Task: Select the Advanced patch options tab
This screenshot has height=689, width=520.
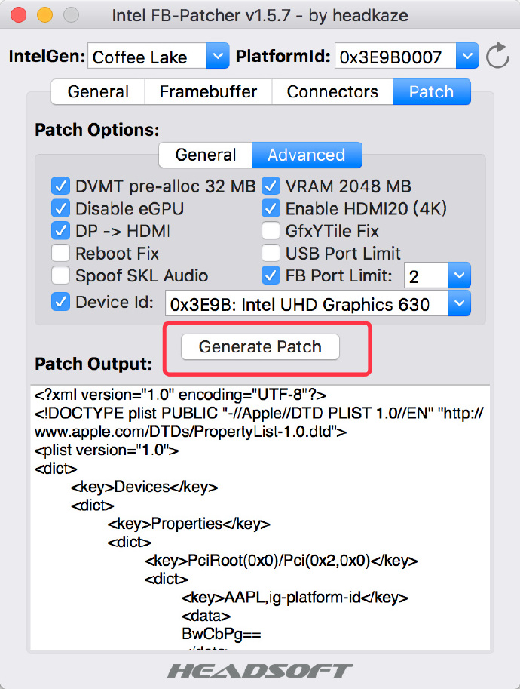Action: pyautogui.click(x=307, y=155)
